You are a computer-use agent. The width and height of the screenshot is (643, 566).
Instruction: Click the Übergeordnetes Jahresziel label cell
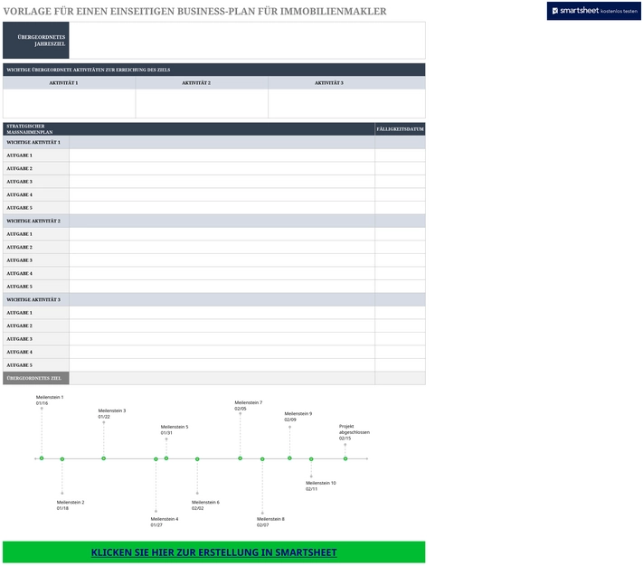(x=36, y=40)
